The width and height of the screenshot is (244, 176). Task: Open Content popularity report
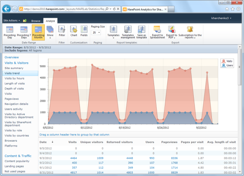tap(17, 161)
